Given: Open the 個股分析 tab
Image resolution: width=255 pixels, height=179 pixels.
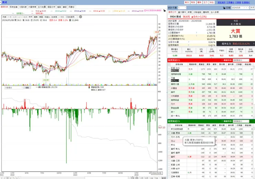Looking at the screenshot, I should point(52,7).
